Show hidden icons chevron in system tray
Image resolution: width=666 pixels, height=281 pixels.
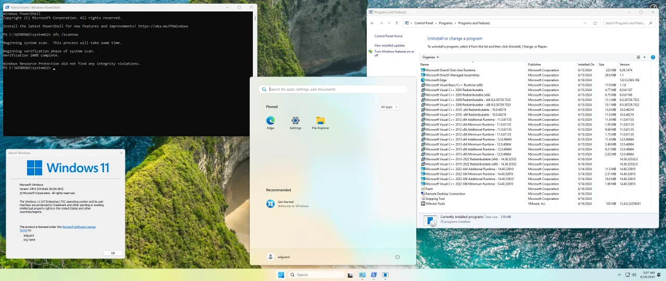[x=618, y=275]
